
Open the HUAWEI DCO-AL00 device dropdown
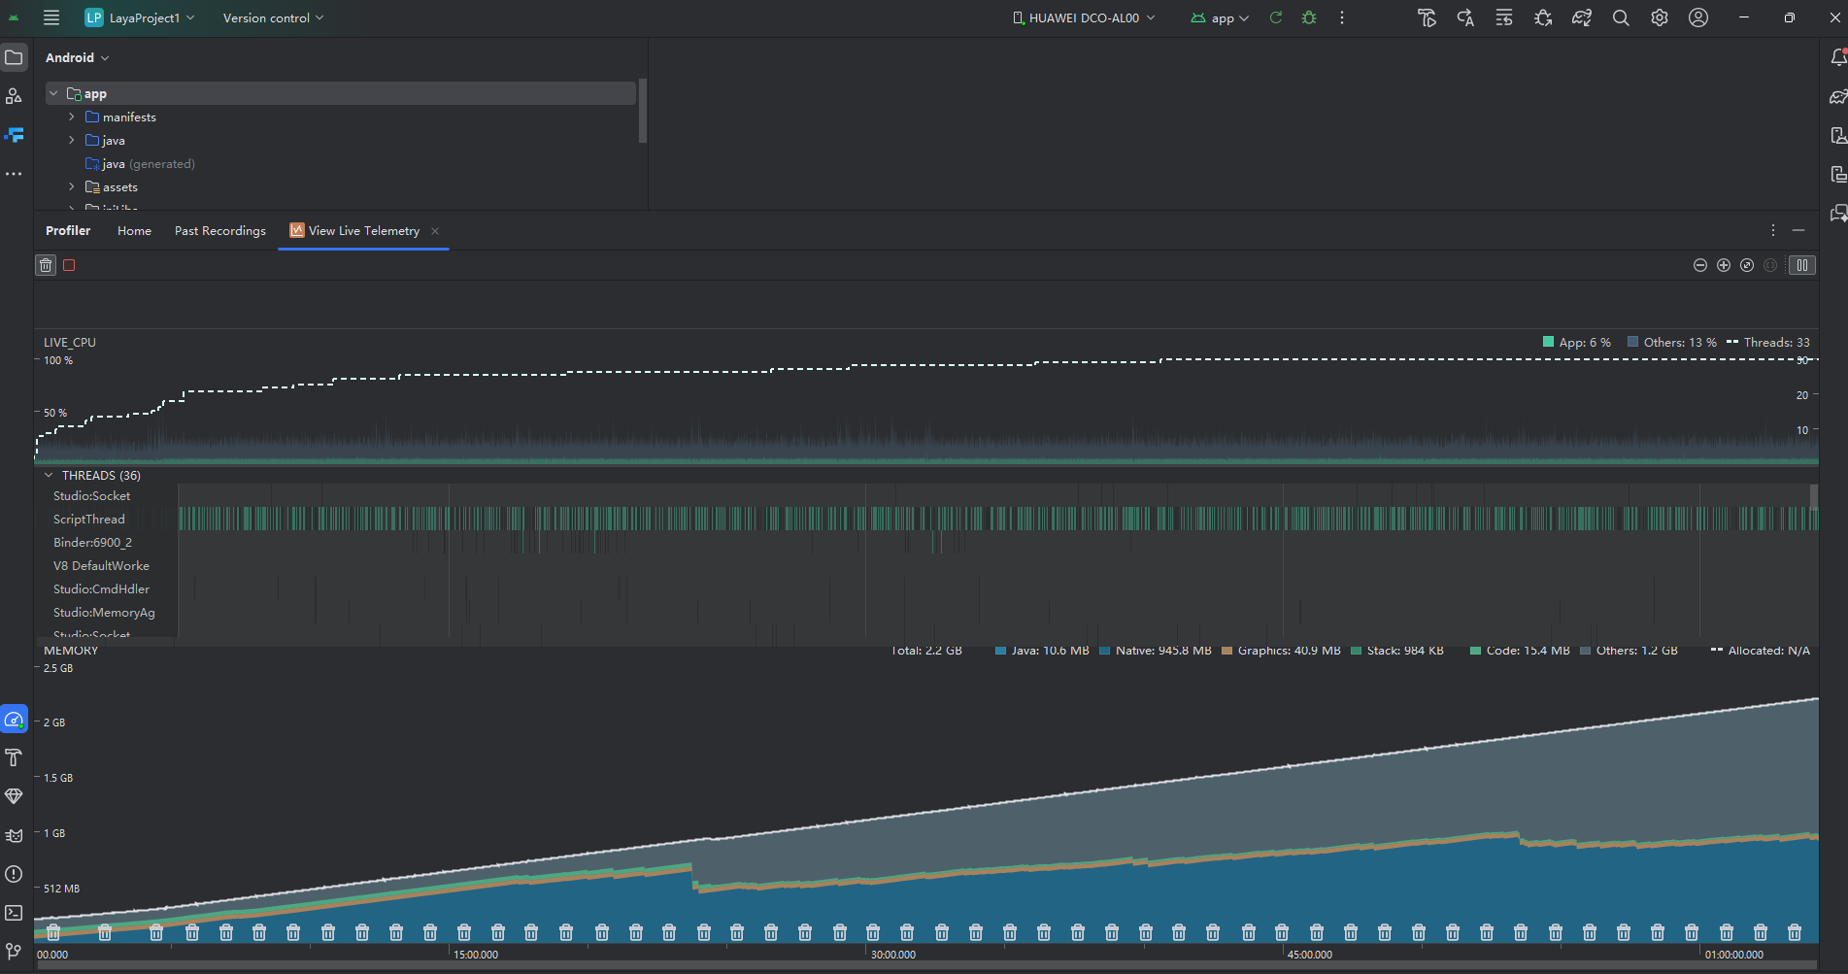(x=1083, y=17)
